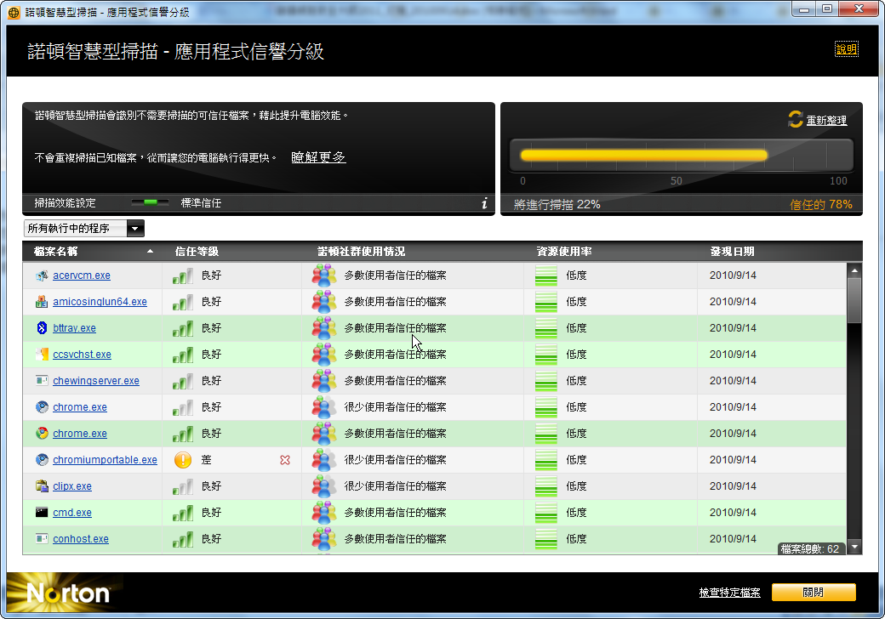Click resource usage meter for cmd.exe
Screen dimensions: 885x619
[545, 513]
